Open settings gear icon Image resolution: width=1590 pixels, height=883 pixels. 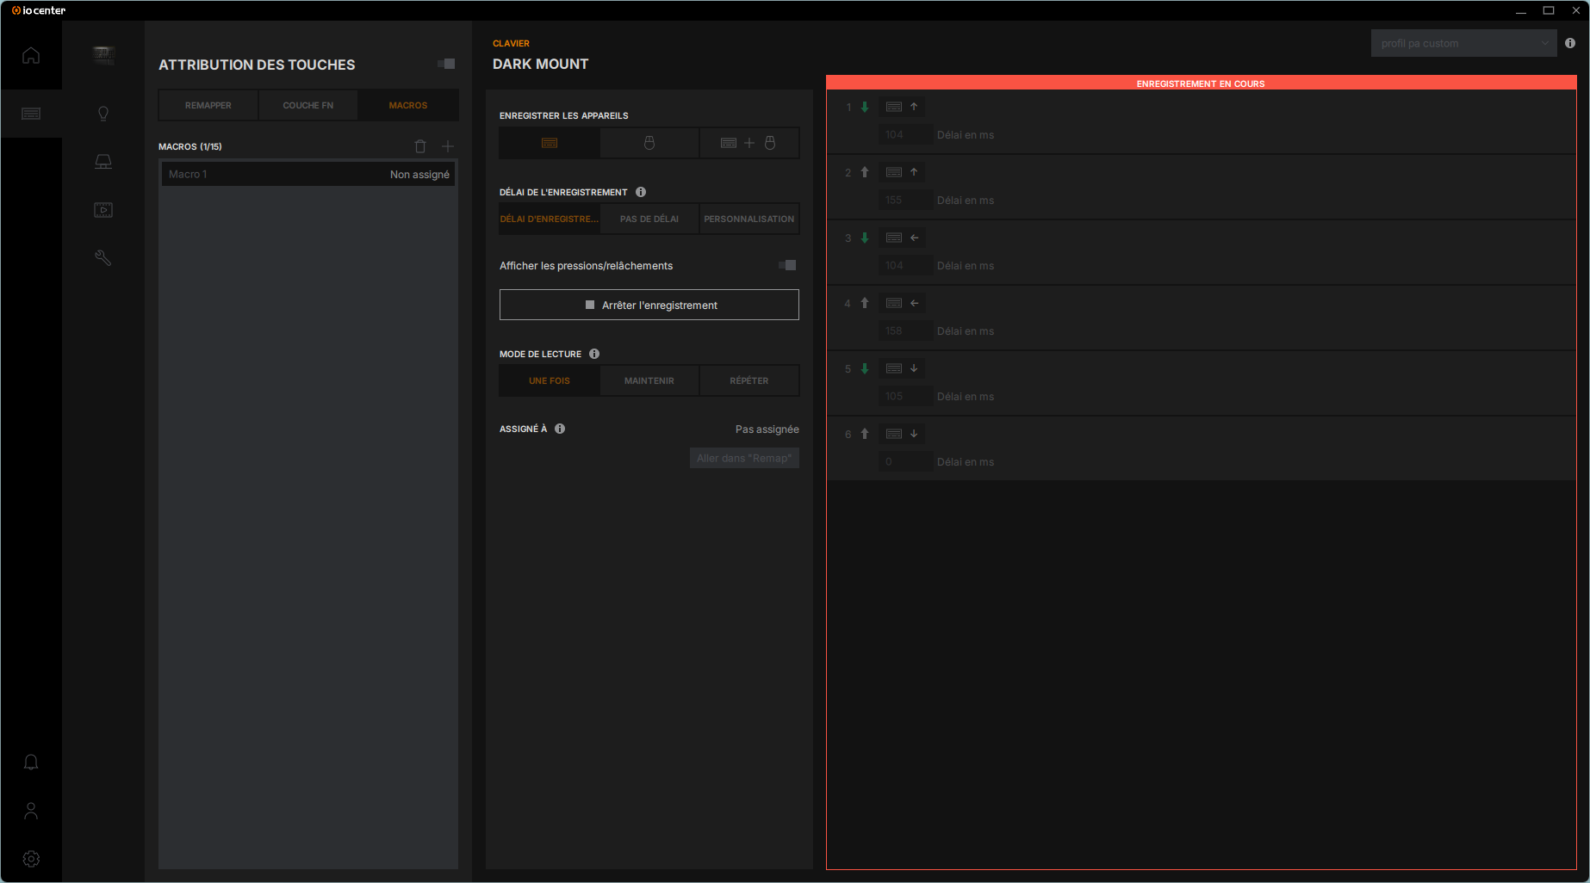pos(31,859)
